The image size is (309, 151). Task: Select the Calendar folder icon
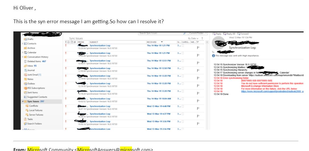pyautogui.click(x=25, y=53)
